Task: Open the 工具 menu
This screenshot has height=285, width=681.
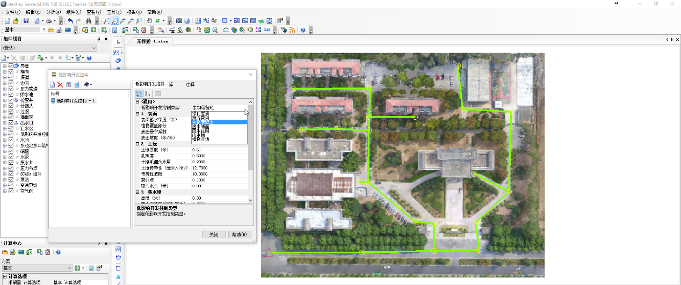Action: (x=114, y=12)
